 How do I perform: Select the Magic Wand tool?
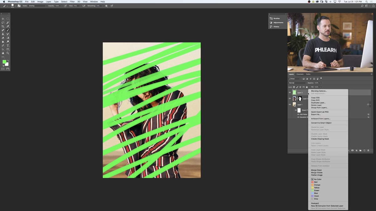[8, 22]
